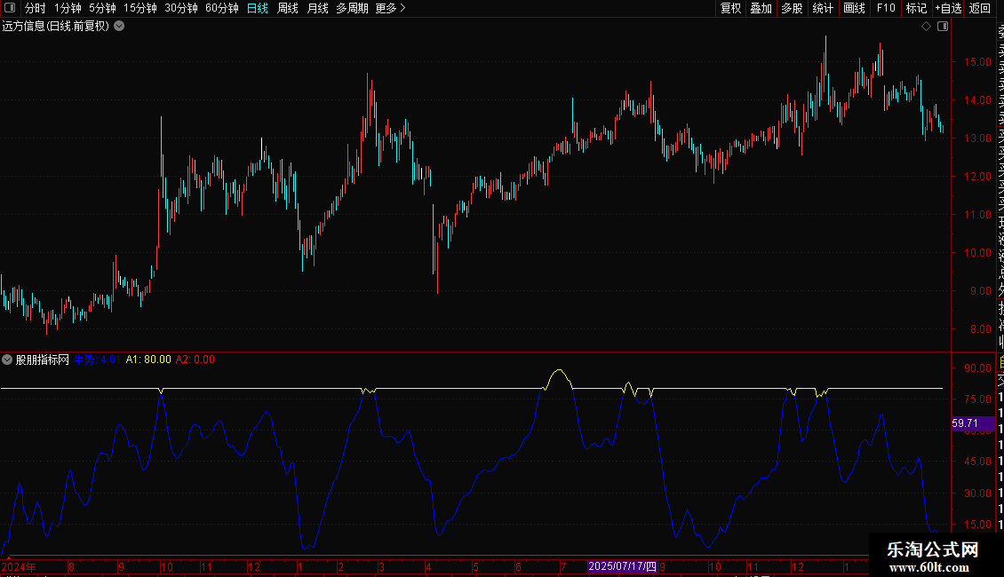The height and width of the screenshot is (577, 1004).
Task: Click the 返回 back button
Action: [x=980, y=8]
